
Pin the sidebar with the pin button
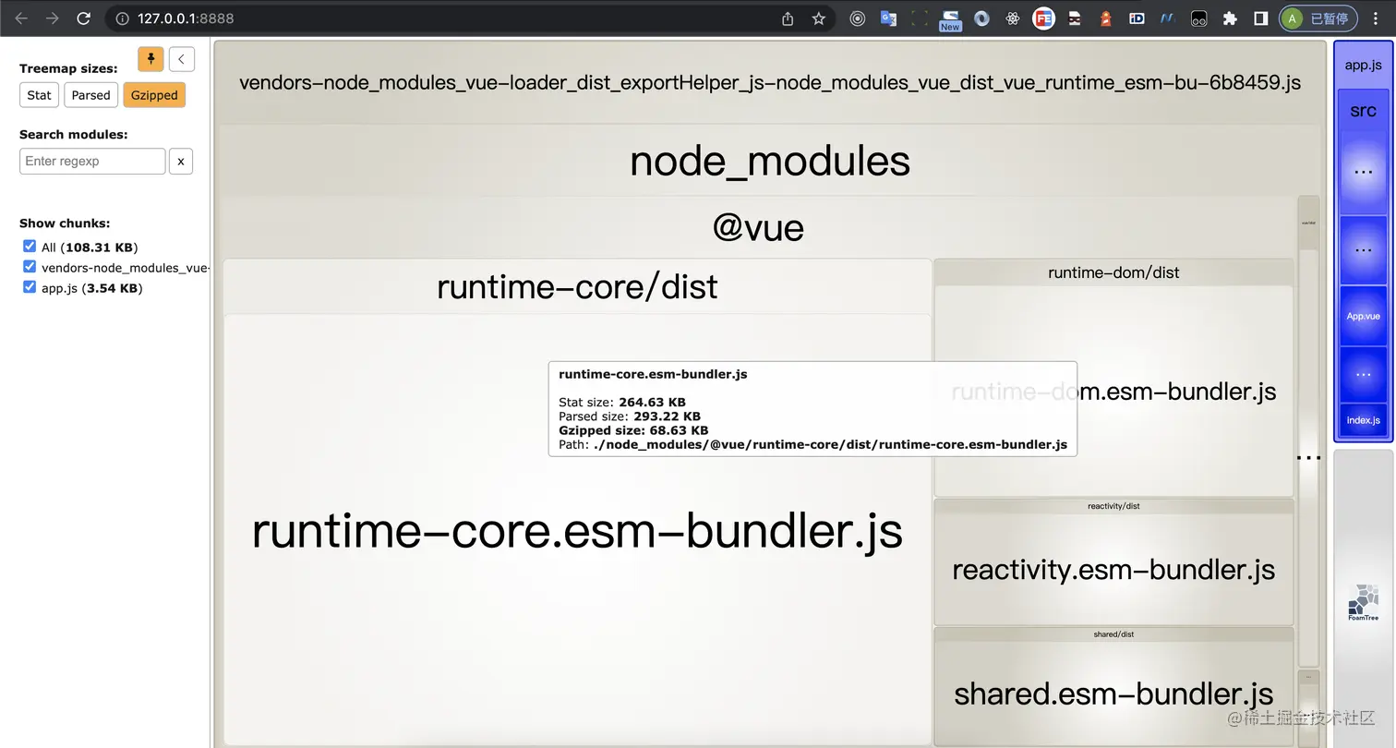coord(150,59)
